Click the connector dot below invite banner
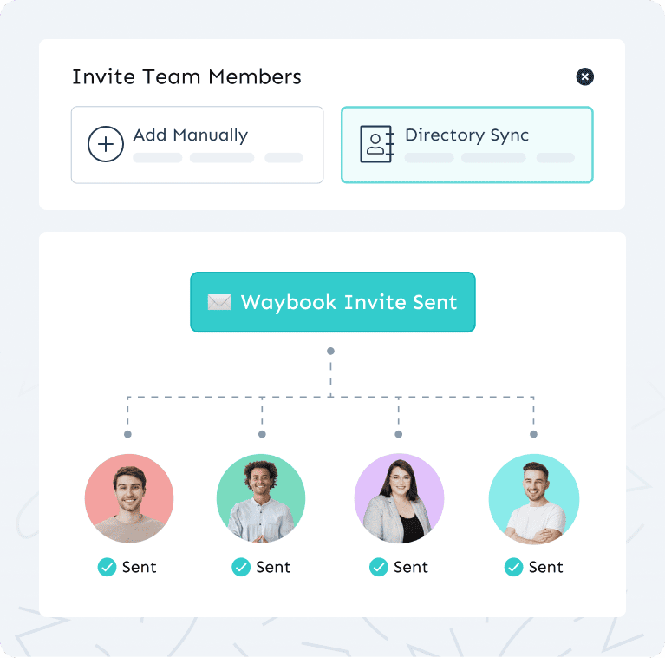The image size is (665, 658). [331, 351]
